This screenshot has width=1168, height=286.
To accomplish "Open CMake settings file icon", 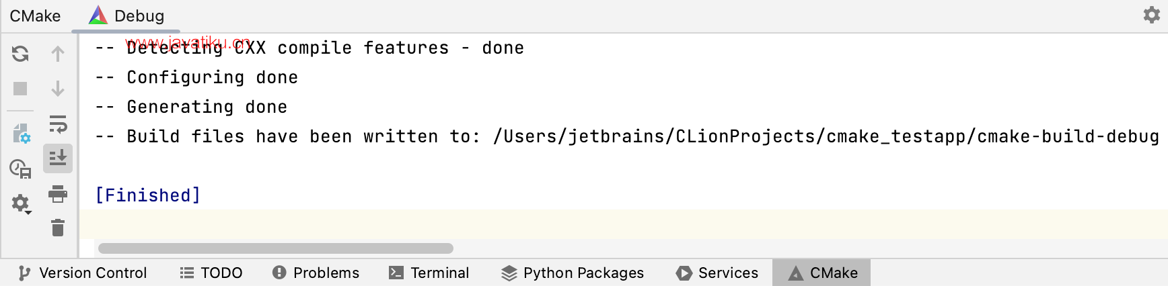I will point(21,134).
